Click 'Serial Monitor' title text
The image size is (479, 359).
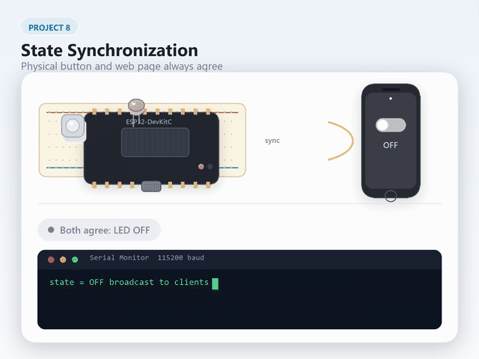tap(119, 257)
